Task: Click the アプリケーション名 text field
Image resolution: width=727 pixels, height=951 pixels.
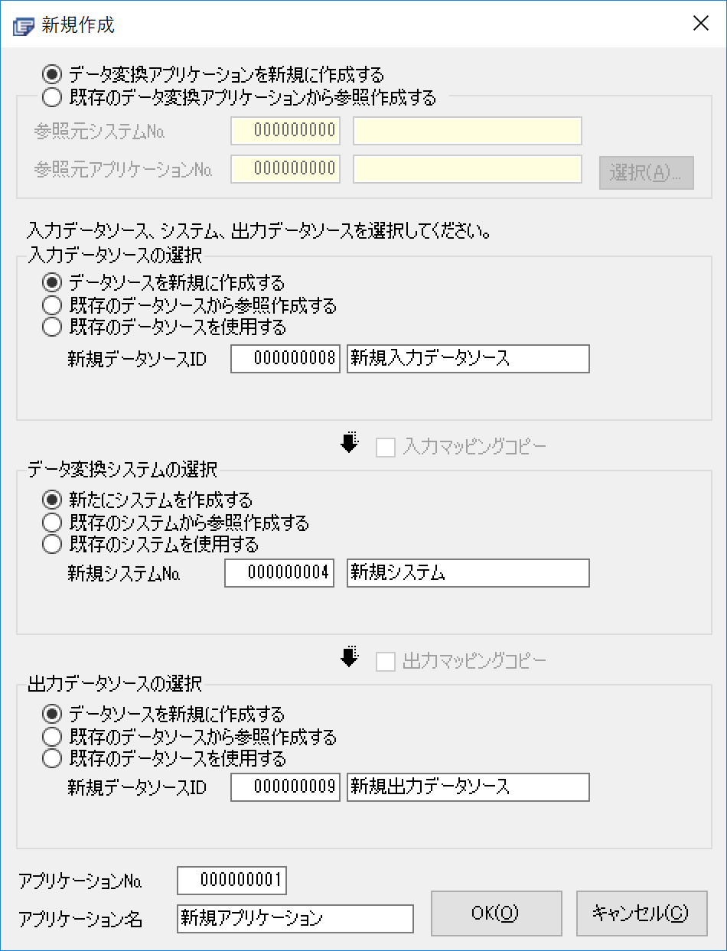Action: point(295,919)
